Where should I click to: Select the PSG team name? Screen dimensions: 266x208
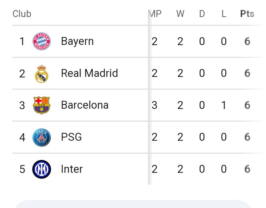pyautogui.click(x=71, y=137)
